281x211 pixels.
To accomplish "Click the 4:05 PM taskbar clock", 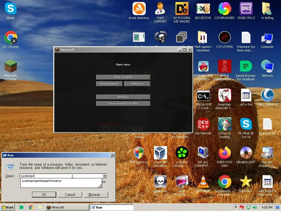I will [x=267, y=208].
